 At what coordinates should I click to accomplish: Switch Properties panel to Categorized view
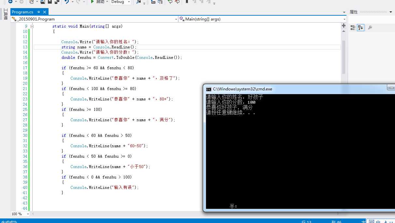(x=353, y=28)
